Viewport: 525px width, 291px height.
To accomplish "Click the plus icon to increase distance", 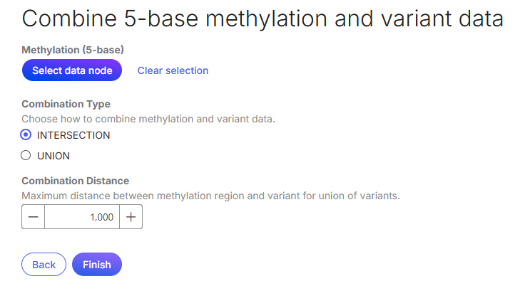I will click(131, 217).
